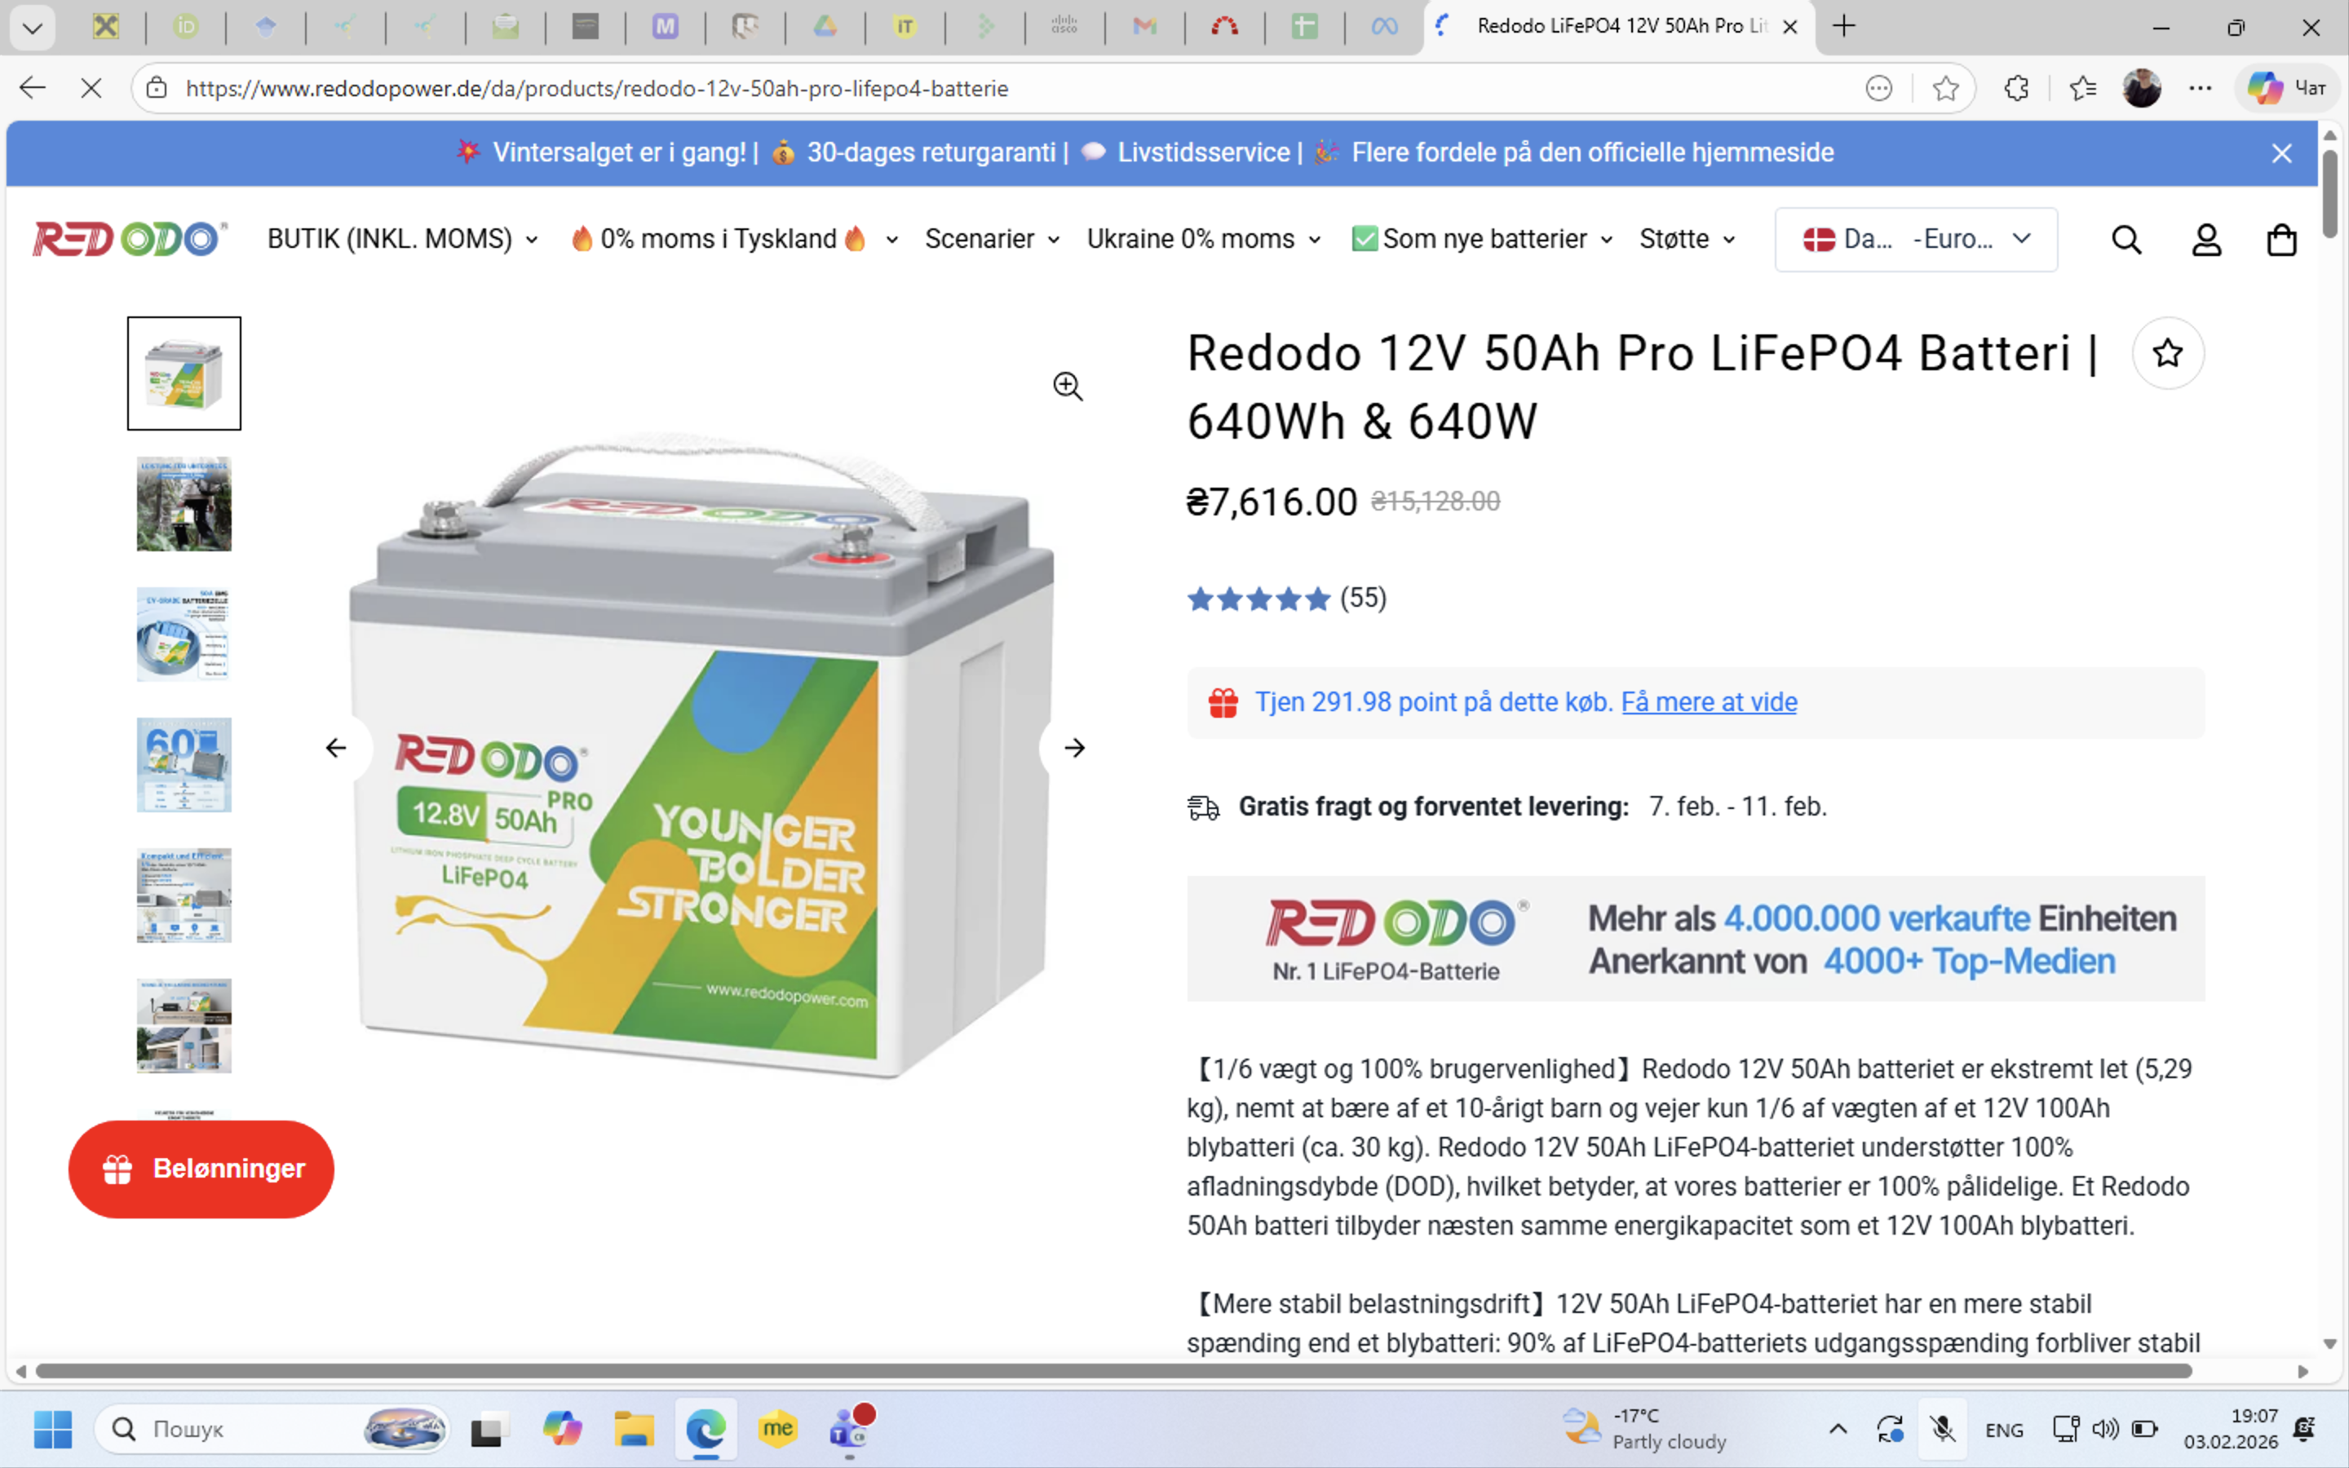Expand the BUTIK (INKL. MOMS) menu

pyautogui.click(x=402, y=239)
